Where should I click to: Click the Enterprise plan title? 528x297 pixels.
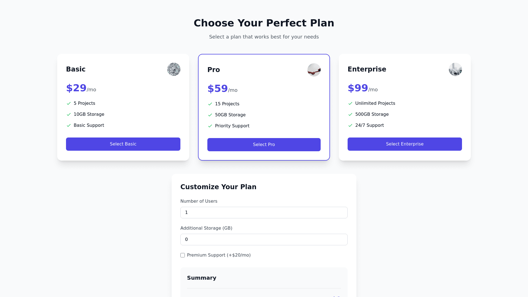click(x=367, y=69)
